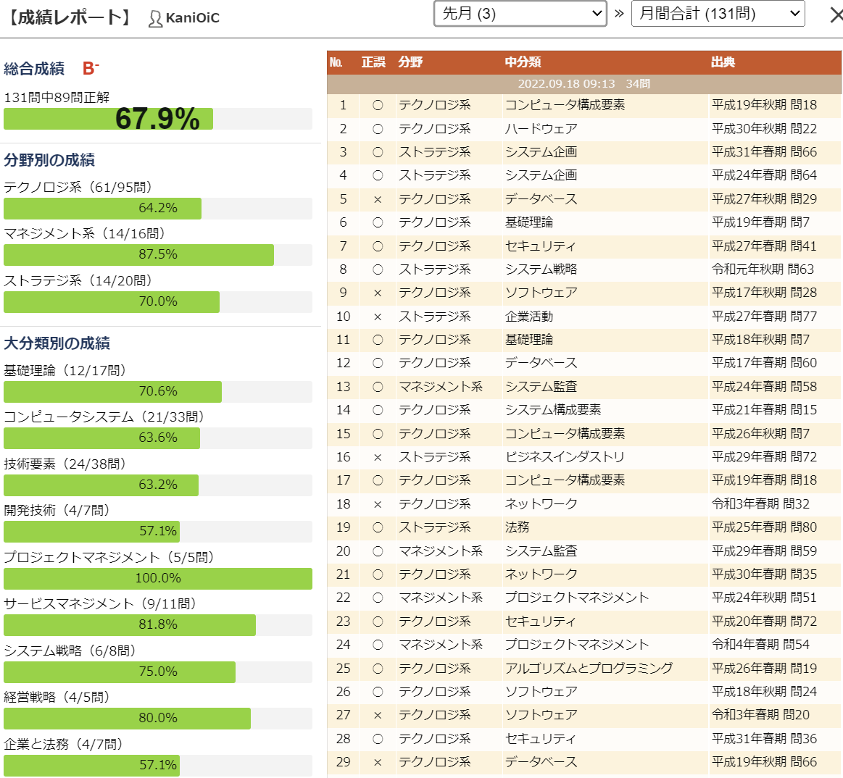Open source 平成24年春期 問64
Image resolution: width=843 pixels, height=778 pixels.
[764, 175]
